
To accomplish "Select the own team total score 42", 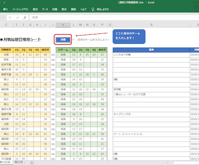I will [102, 154].
